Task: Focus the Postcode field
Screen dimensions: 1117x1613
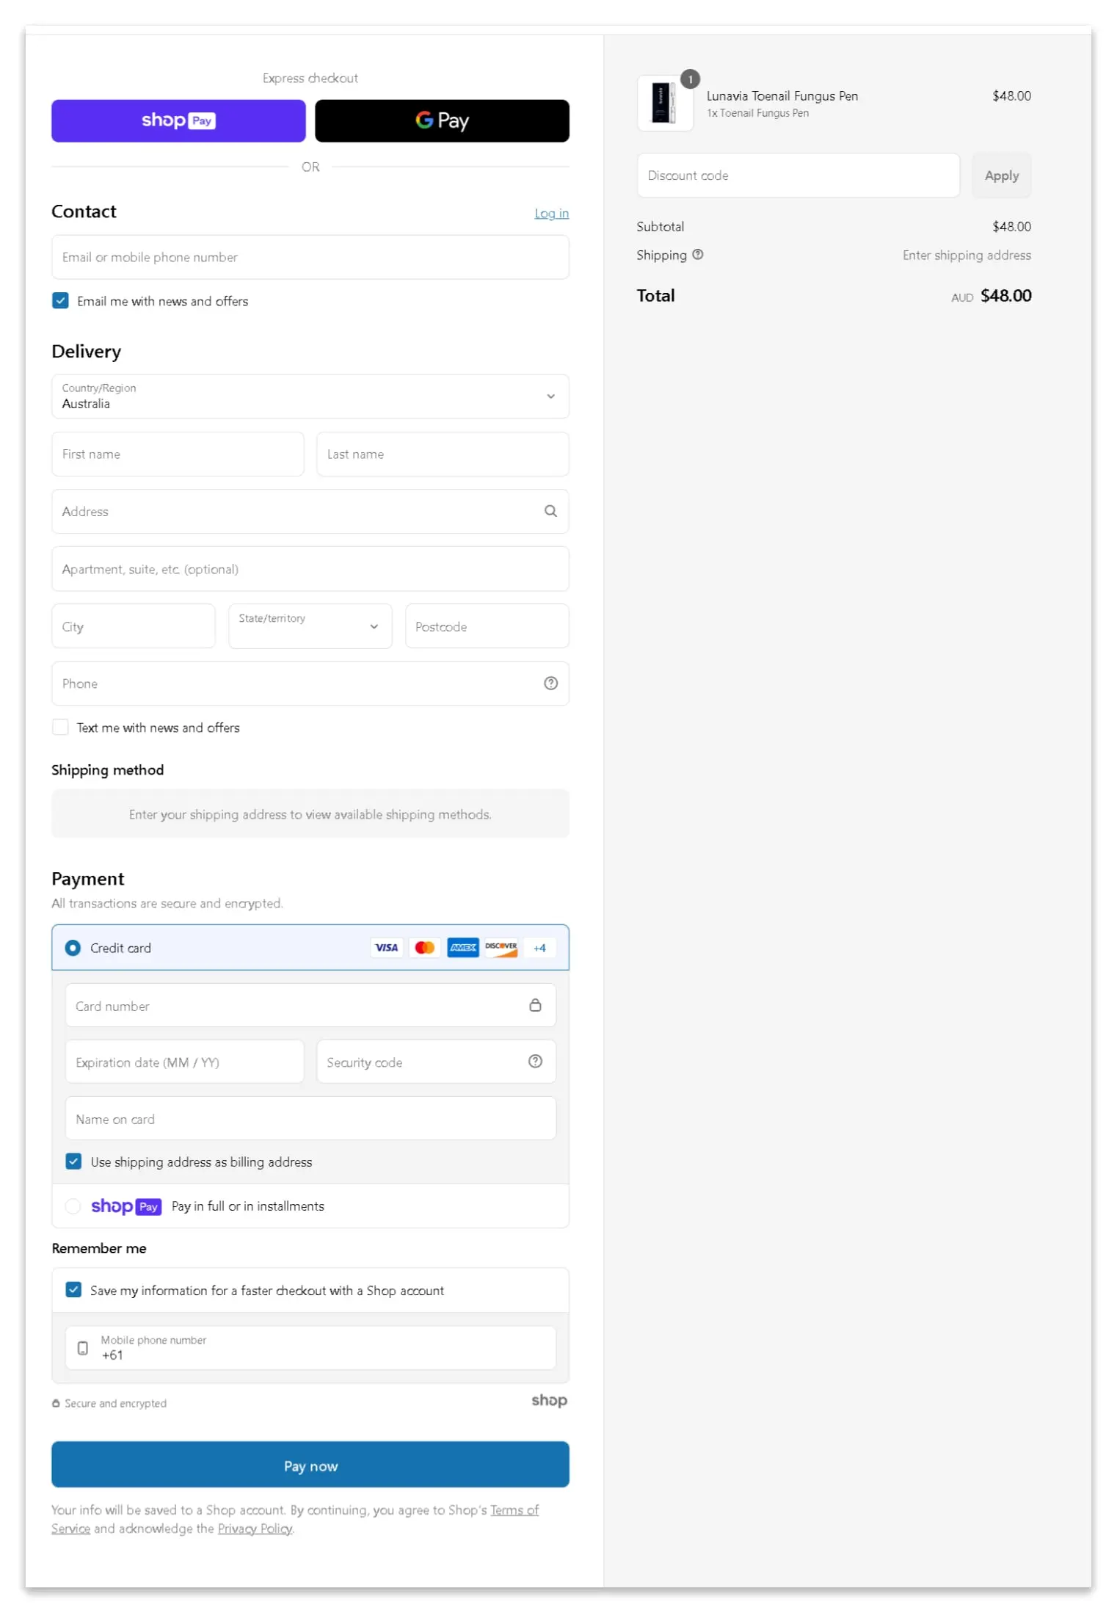Action: [x=487, y=626]
